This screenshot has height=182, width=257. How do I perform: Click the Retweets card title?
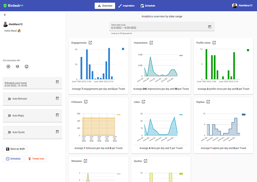tap(77, 161)
